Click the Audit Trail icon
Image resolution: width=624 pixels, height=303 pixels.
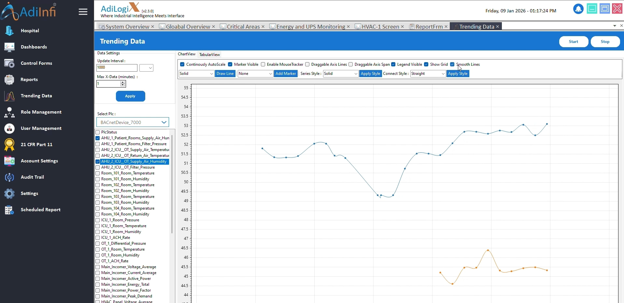click(9, 177)
